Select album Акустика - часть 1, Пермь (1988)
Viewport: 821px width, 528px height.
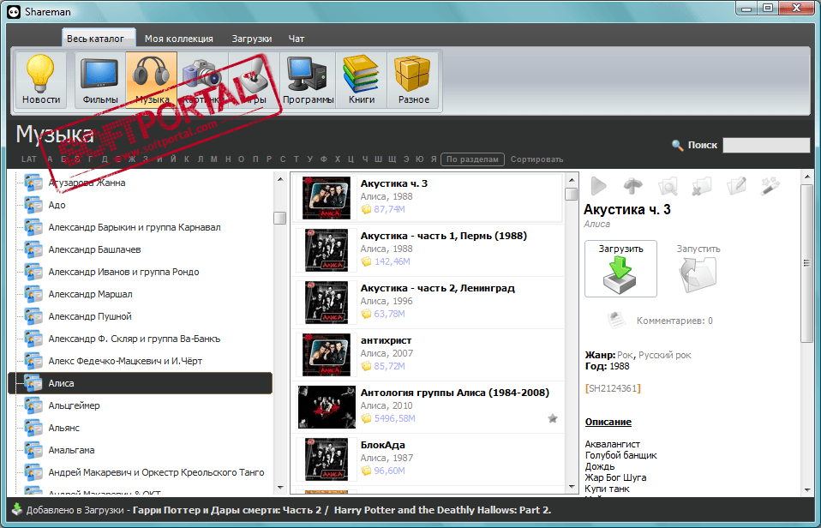428,250
